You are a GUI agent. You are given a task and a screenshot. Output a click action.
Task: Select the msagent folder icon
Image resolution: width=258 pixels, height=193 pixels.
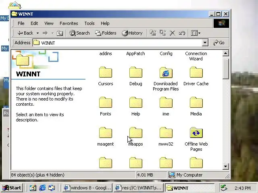[x=106, y=133]
